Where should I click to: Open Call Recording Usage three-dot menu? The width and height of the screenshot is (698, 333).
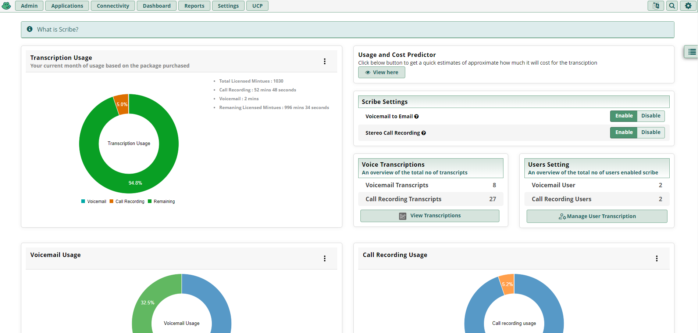[656, 258]
